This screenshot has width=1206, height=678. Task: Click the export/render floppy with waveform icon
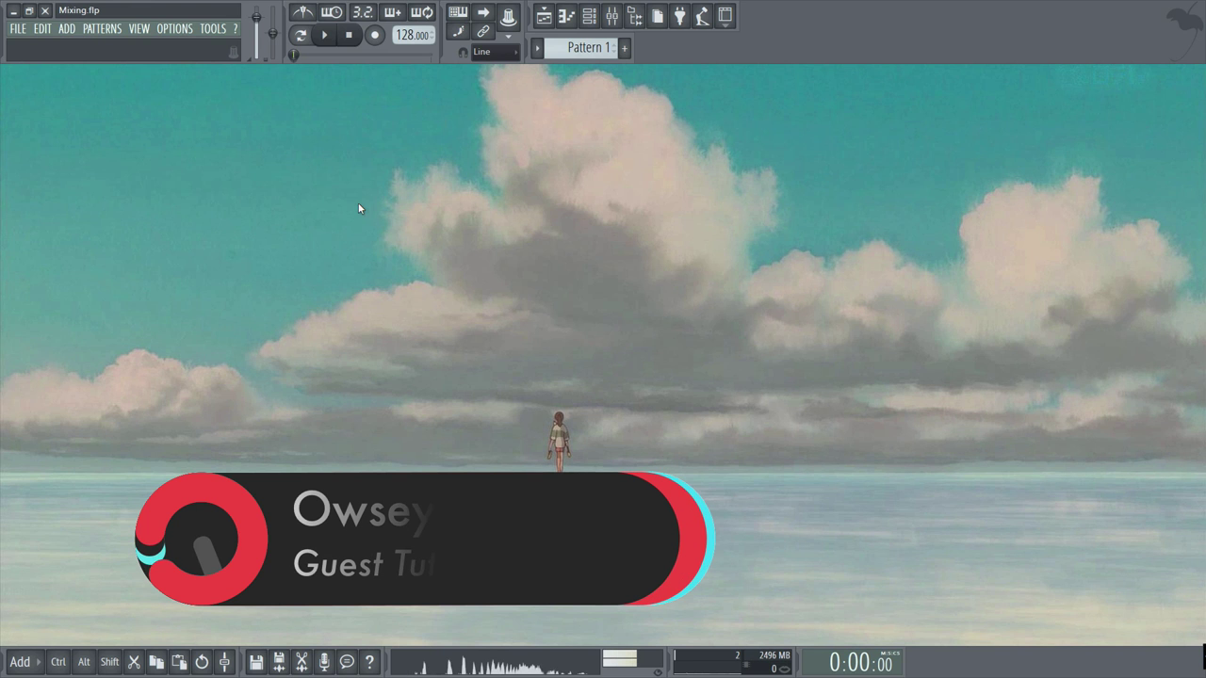(x=279, y=662)
